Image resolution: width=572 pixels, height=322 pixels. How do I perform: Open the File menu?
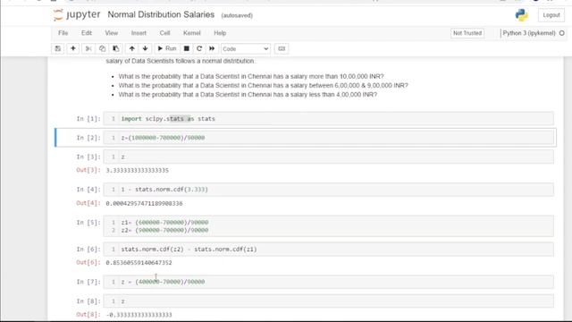[63, 33]
